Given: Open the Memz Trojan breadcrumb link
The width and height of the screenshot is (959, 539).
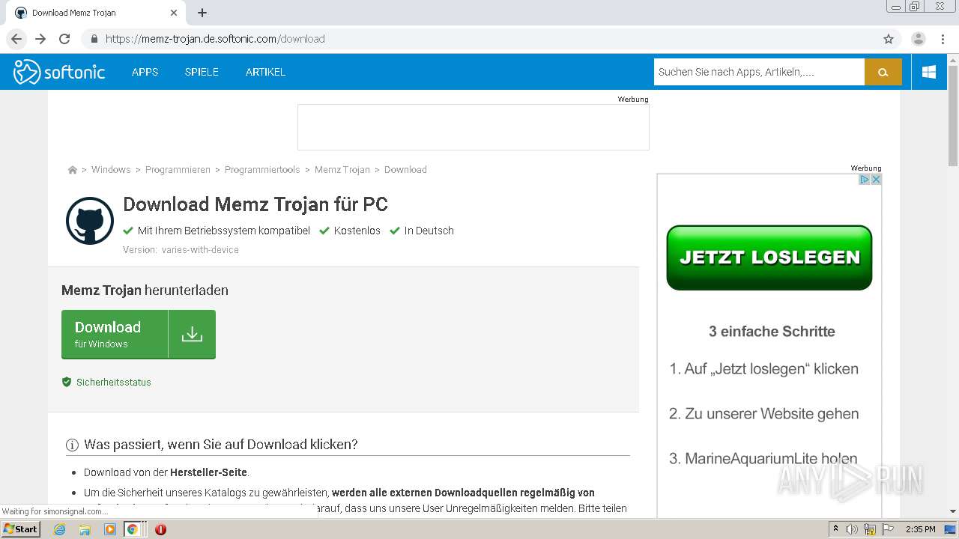Looking at the screenshot, I should pos(342,170).
